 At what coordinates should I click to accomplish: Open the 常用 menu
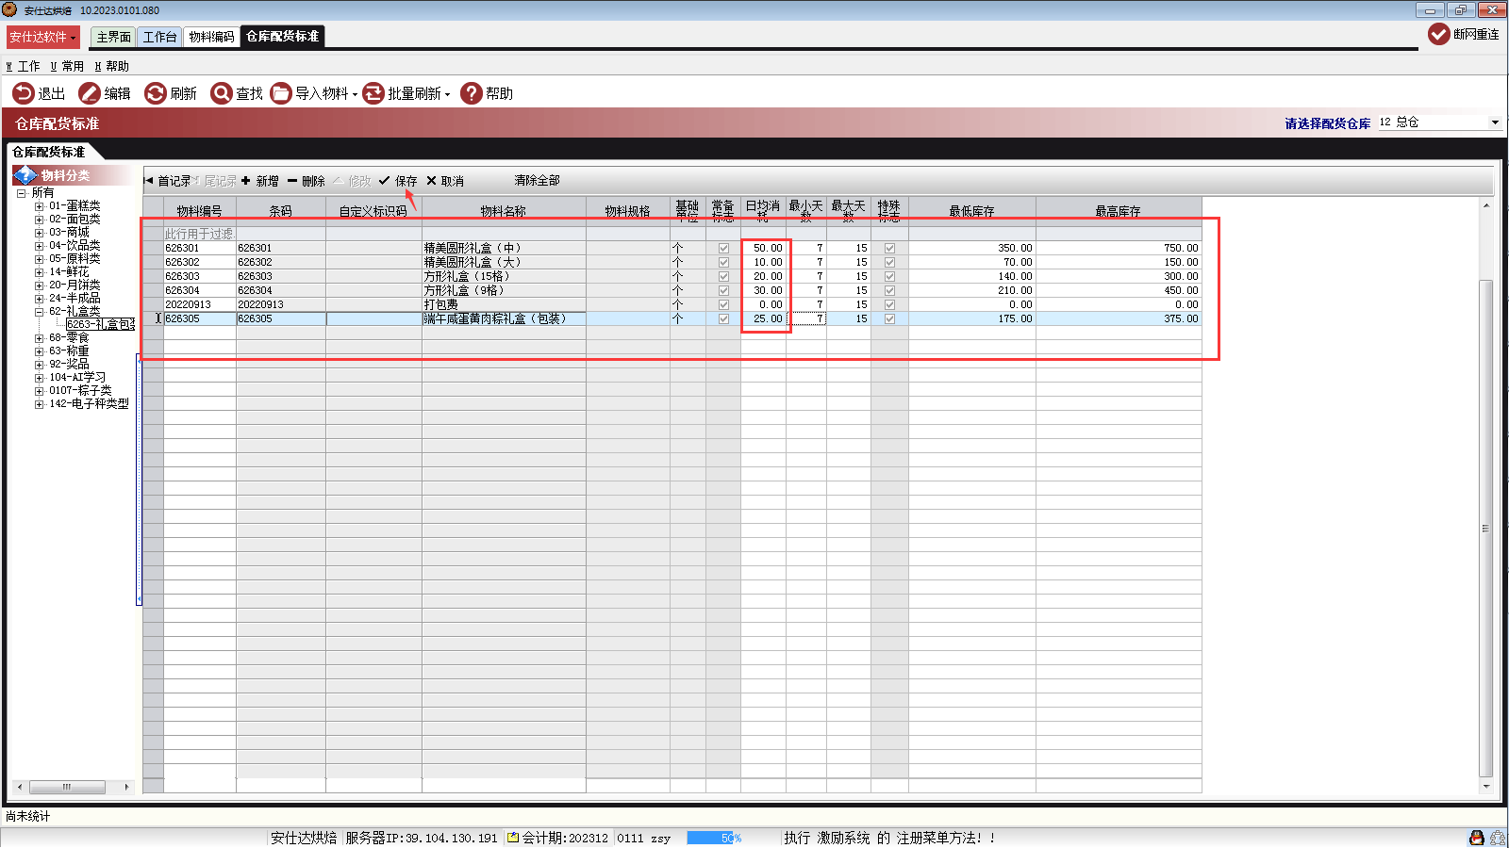67,67
